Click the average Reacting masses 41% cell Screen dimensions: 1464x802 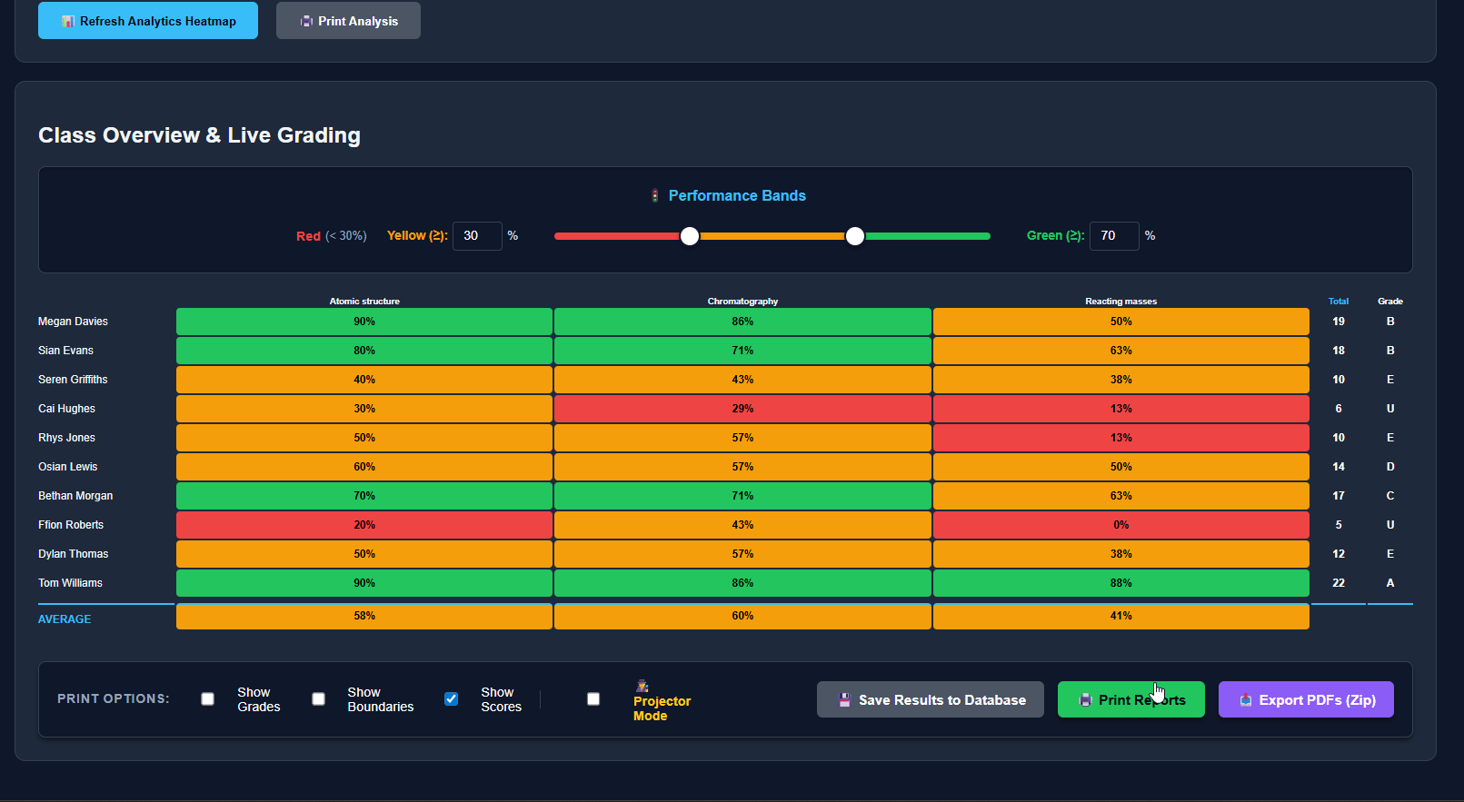(x=1120, y=616)
